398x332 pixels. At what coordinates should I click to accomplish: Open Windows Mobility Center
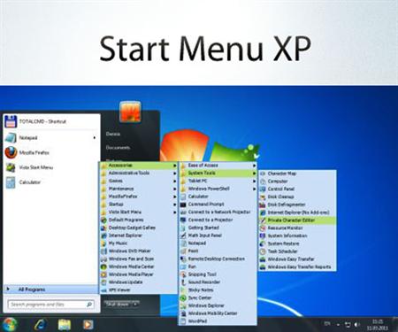218,313
